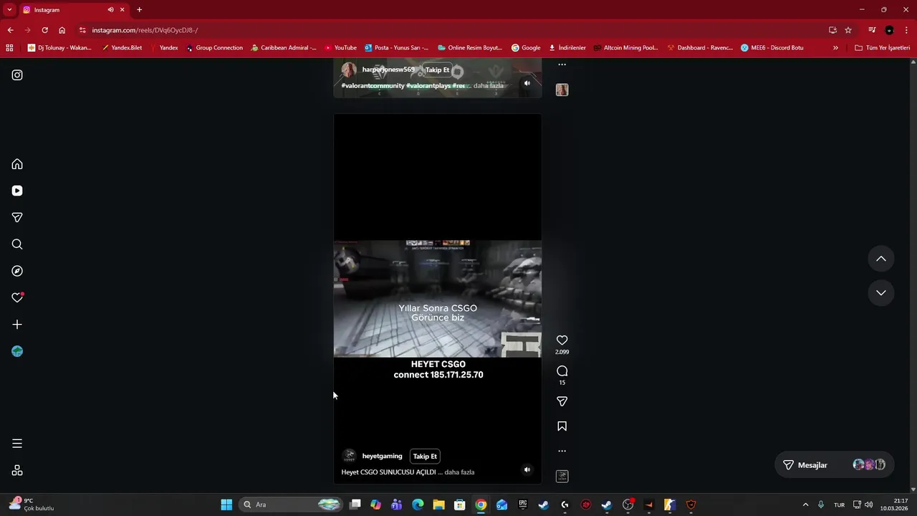Open the search magnifier in Instagram sidebar
Viewport: 917px width, 516px height.
(17, 244)
